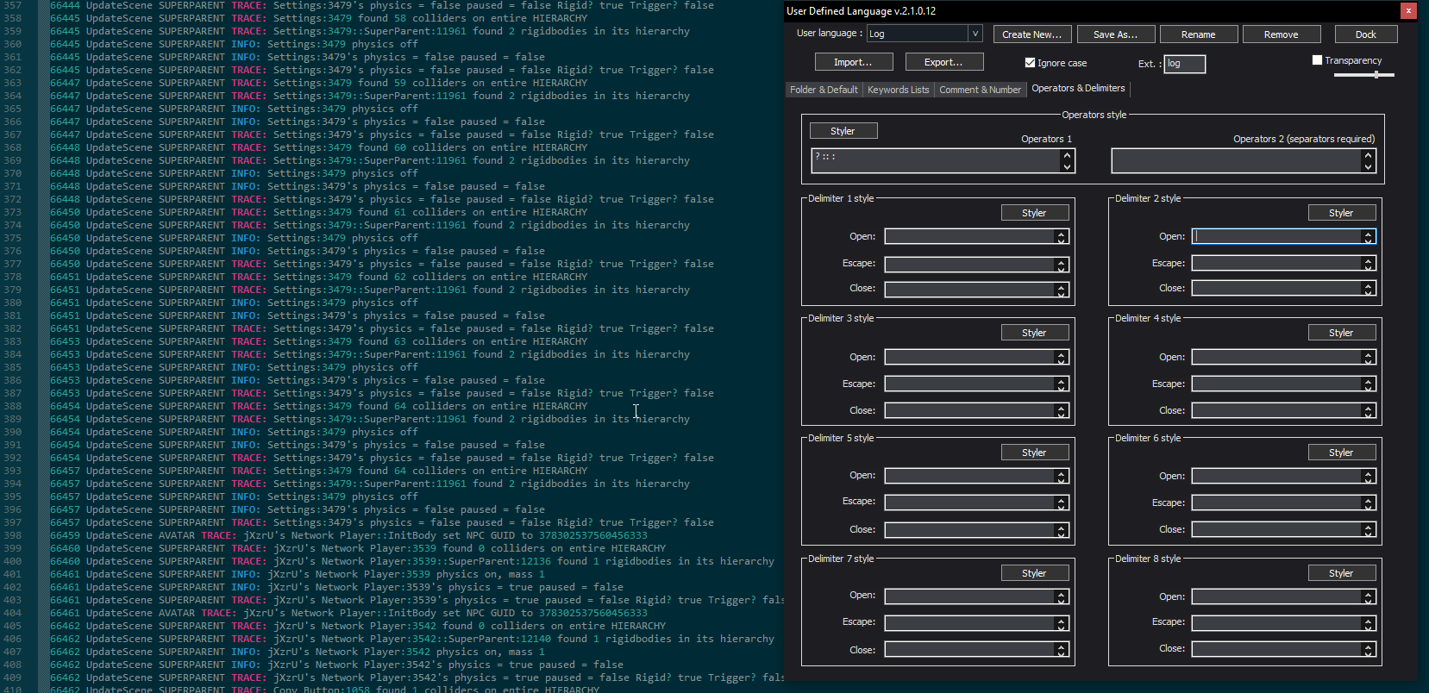Click the Remove button
The image size is (1429, 693).
(x=1281, y=34)
